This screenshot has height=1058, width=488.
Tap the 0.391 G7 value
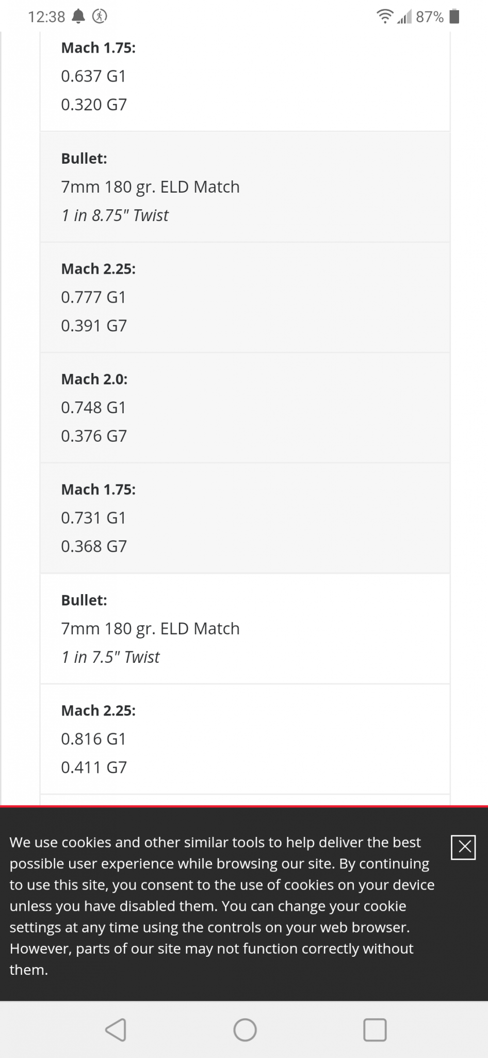[94, 325]
